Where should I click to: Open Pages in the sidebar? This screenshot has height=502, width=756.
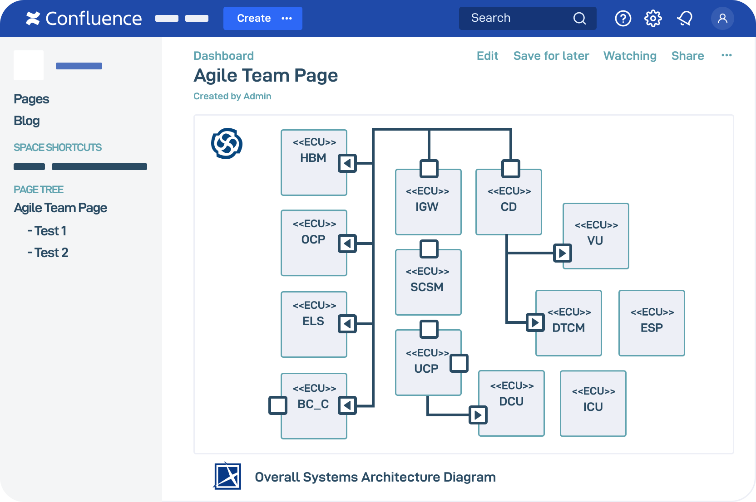pyautogui.click(x=31, y=99)
